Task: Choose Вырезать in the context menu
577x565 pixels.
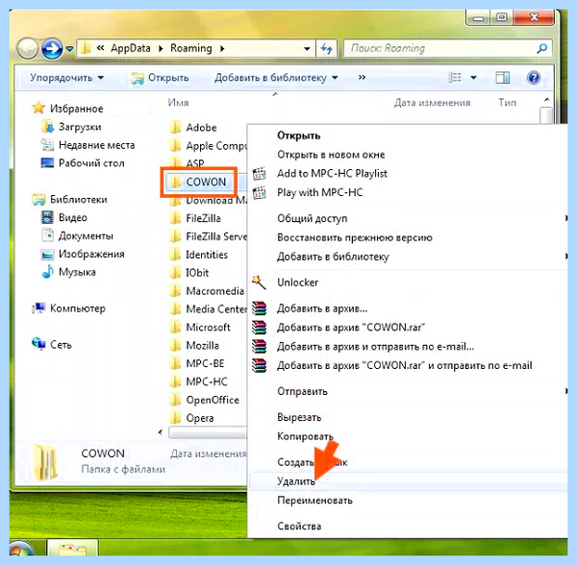Action: click(408, 417)
